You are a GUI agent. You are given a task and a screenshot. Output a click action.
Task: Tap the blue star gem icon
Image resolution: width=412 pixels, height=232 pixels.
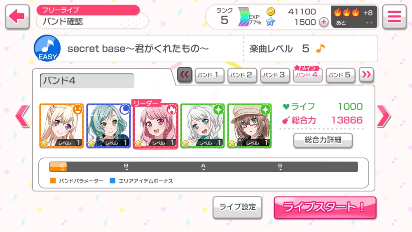pyautogui.click(x=270, y=22)
